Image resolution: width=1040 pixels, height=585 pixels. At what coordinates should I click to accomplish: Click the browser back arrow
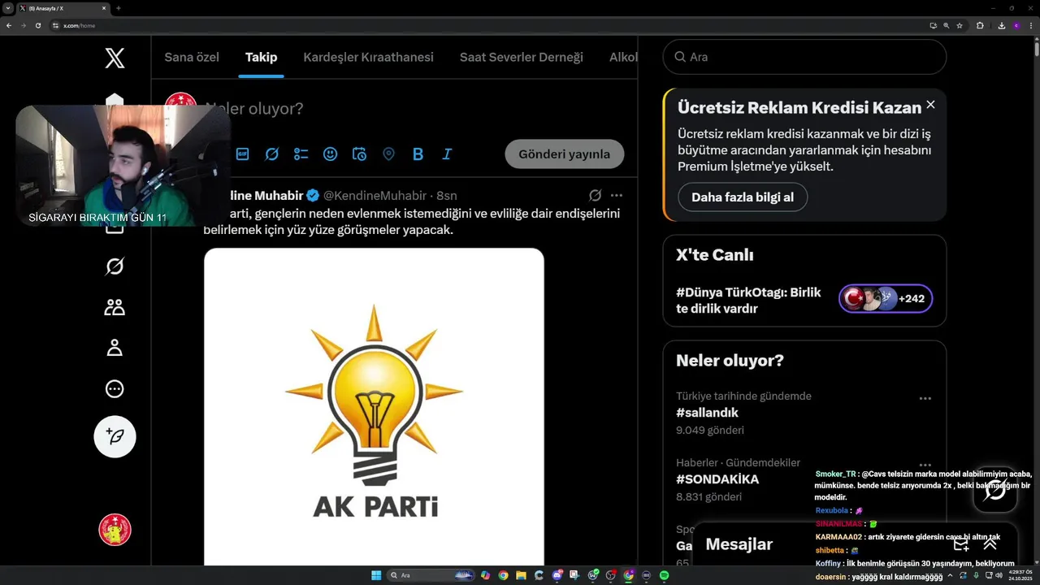pos(9,25)
